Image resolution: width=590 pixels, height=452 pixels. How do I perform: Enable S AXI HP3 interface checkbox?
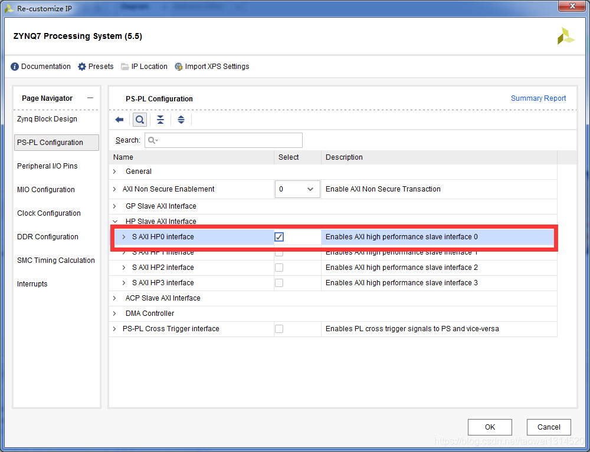tap(279, 283)
